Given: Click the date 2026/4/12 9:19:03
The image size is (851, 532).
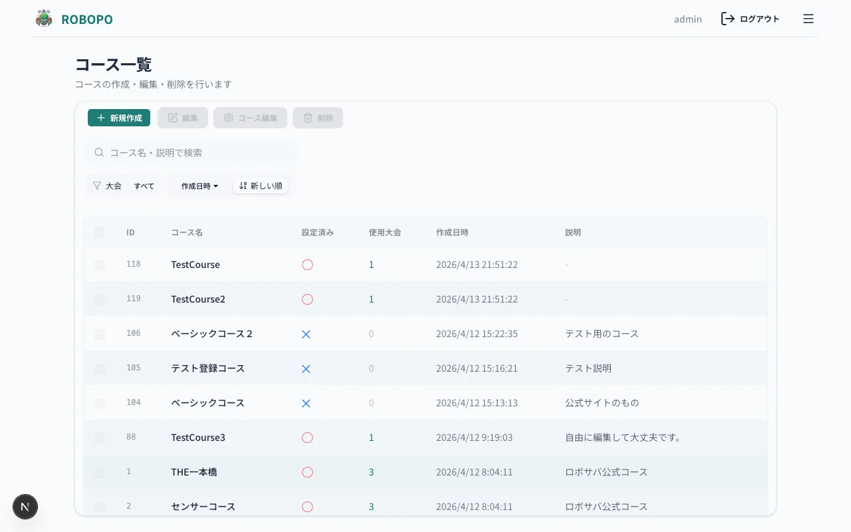Looking at the screenshot, I should click(x=474, y=438).
